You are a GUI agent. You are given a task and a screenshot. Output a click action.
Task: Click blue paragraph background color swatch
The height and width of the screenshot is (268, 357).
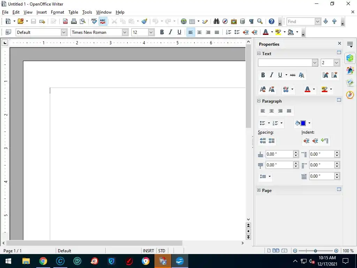303,123
